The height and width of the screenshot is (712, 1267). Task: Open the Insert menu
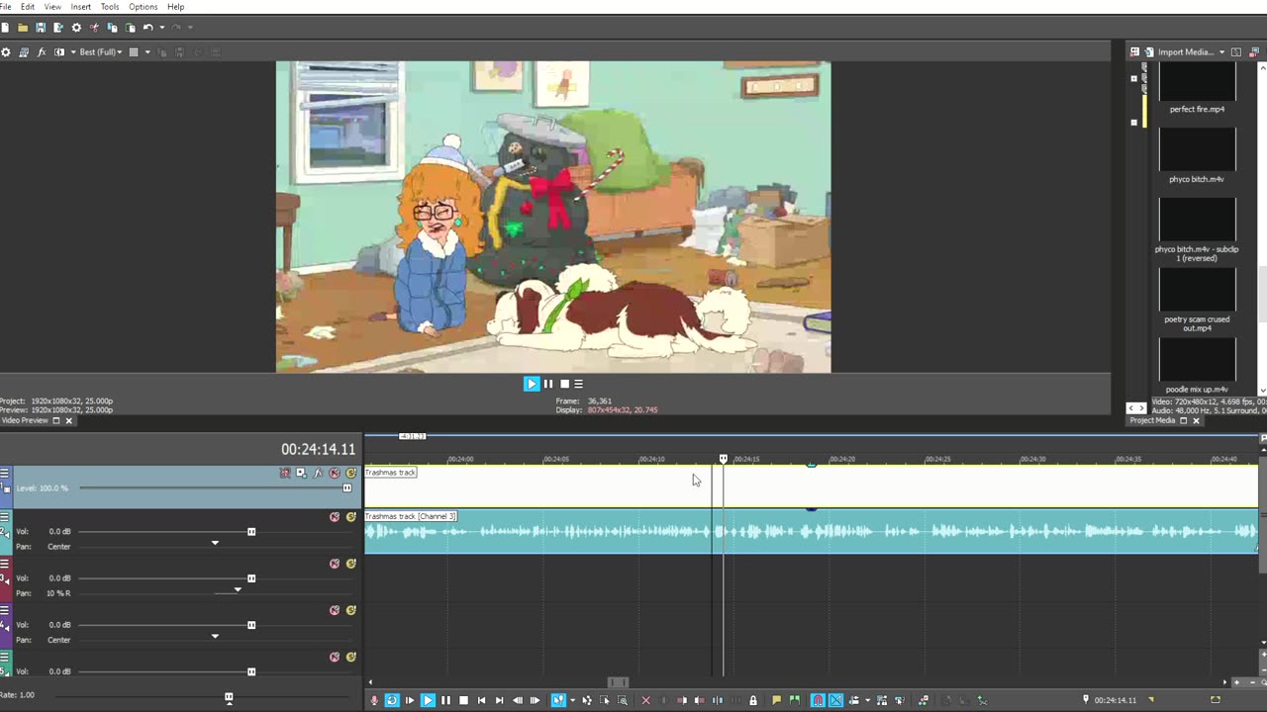pyautogui.click(x=81, y=7)
